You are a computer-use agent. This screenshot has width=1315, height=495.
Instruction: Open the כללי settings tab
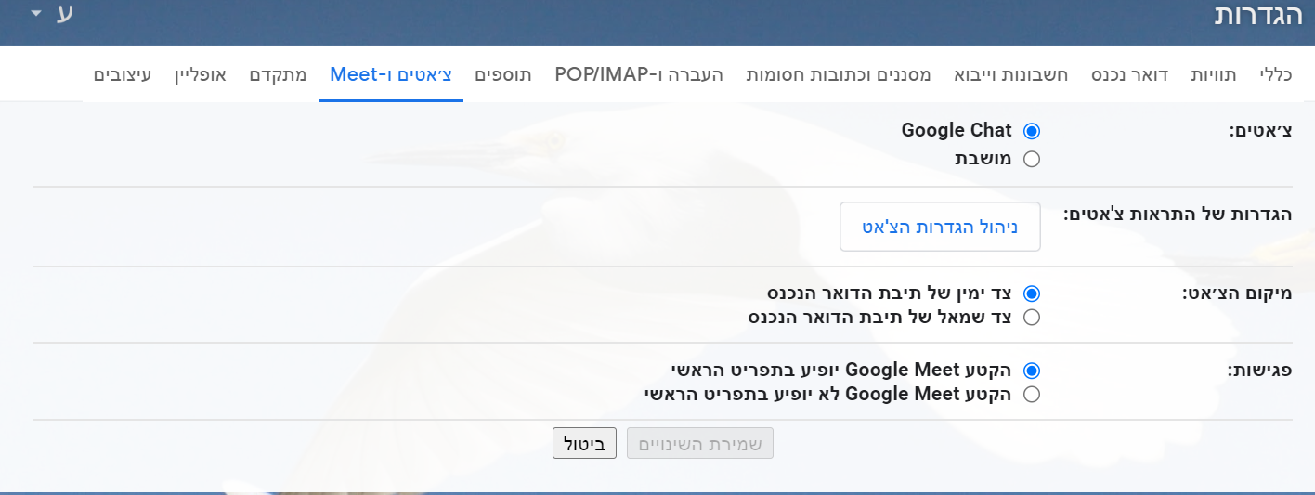tap(1275, 74)
